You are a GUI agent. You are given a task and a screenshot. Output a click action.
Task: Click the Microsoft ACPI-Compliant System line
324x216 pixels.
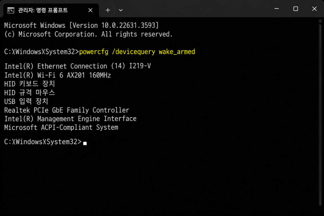tap(61, 127)
